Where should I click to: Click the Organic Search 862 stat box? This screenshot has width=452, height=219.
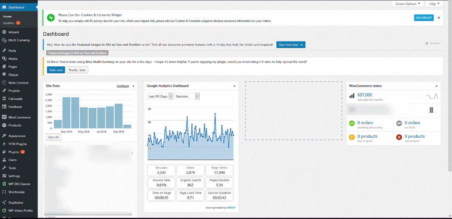(190, 183)
